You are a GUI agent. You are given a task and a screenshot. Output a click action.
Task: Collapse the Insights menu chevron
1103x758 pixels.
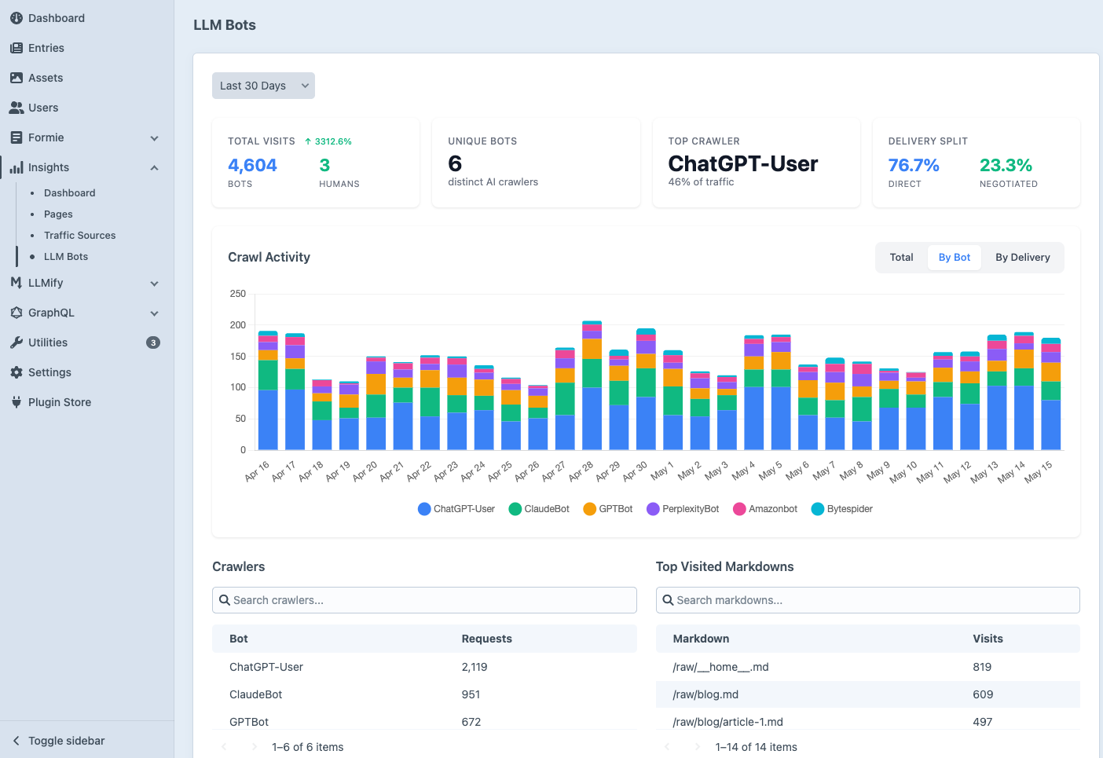tap(155, 168)
